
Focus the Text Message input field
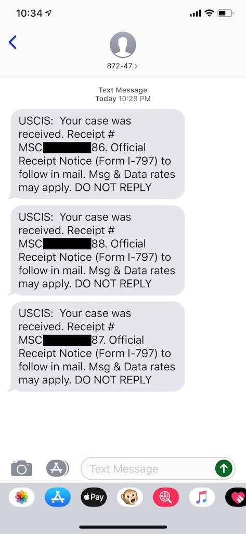[x=158, y=469]
